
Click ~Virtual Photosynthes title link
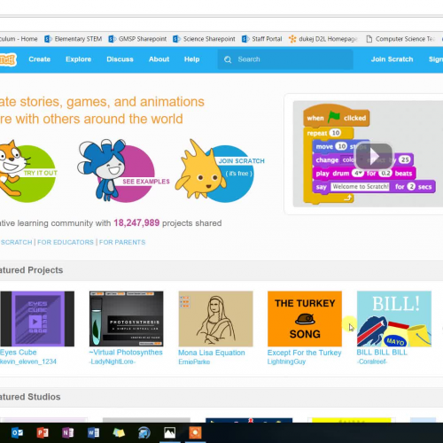click(x=126, y=353)
